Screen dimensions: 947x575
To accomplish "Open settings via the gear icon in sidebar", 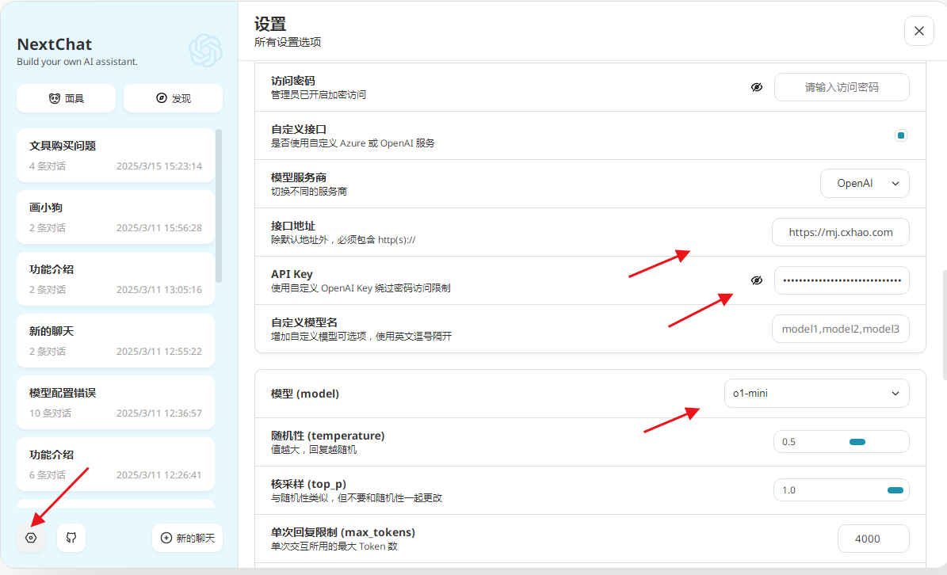I will [31, 538].
